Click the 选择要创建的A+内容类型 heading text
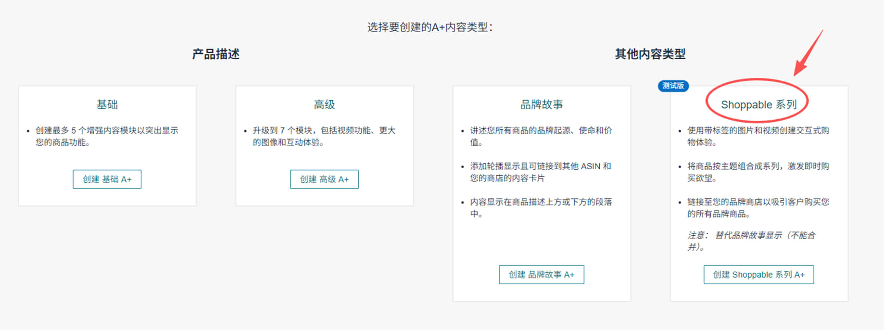 pos(430,27)
